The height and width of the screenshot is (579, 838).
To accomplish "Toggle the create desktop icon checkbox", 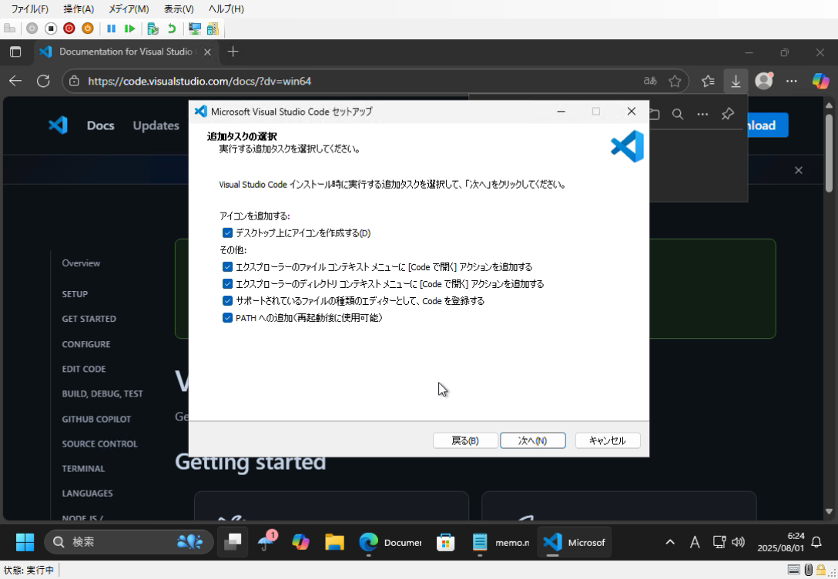I will [x=228, y=233].
